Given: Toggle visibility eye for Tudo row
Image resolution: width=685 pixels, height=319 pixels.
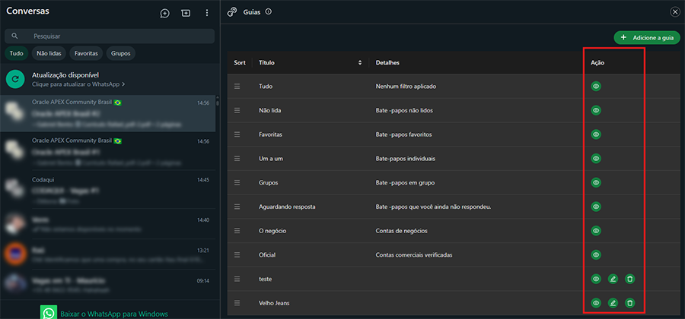Looking at the screenshot, I should 596,87.
